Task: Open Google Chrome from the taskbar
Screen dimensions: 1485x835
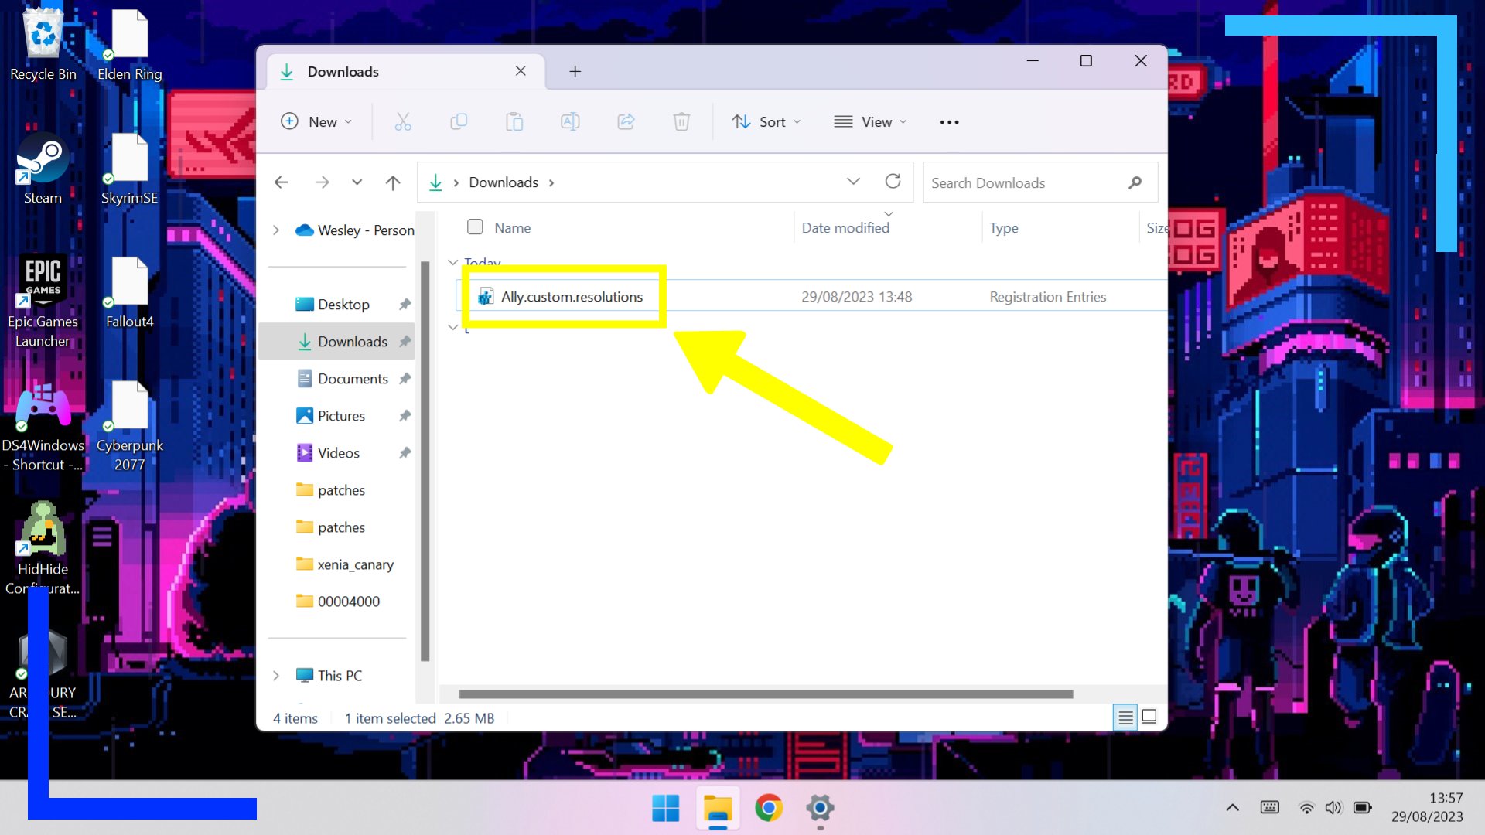Action: click(769, 809)
